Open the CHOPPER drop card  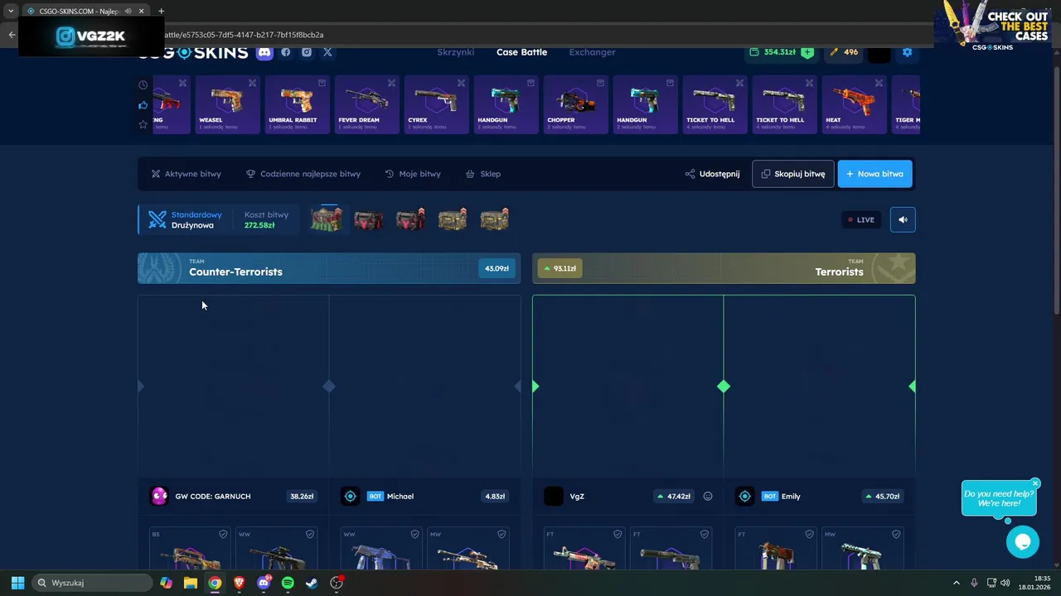(x=575, y=105)
